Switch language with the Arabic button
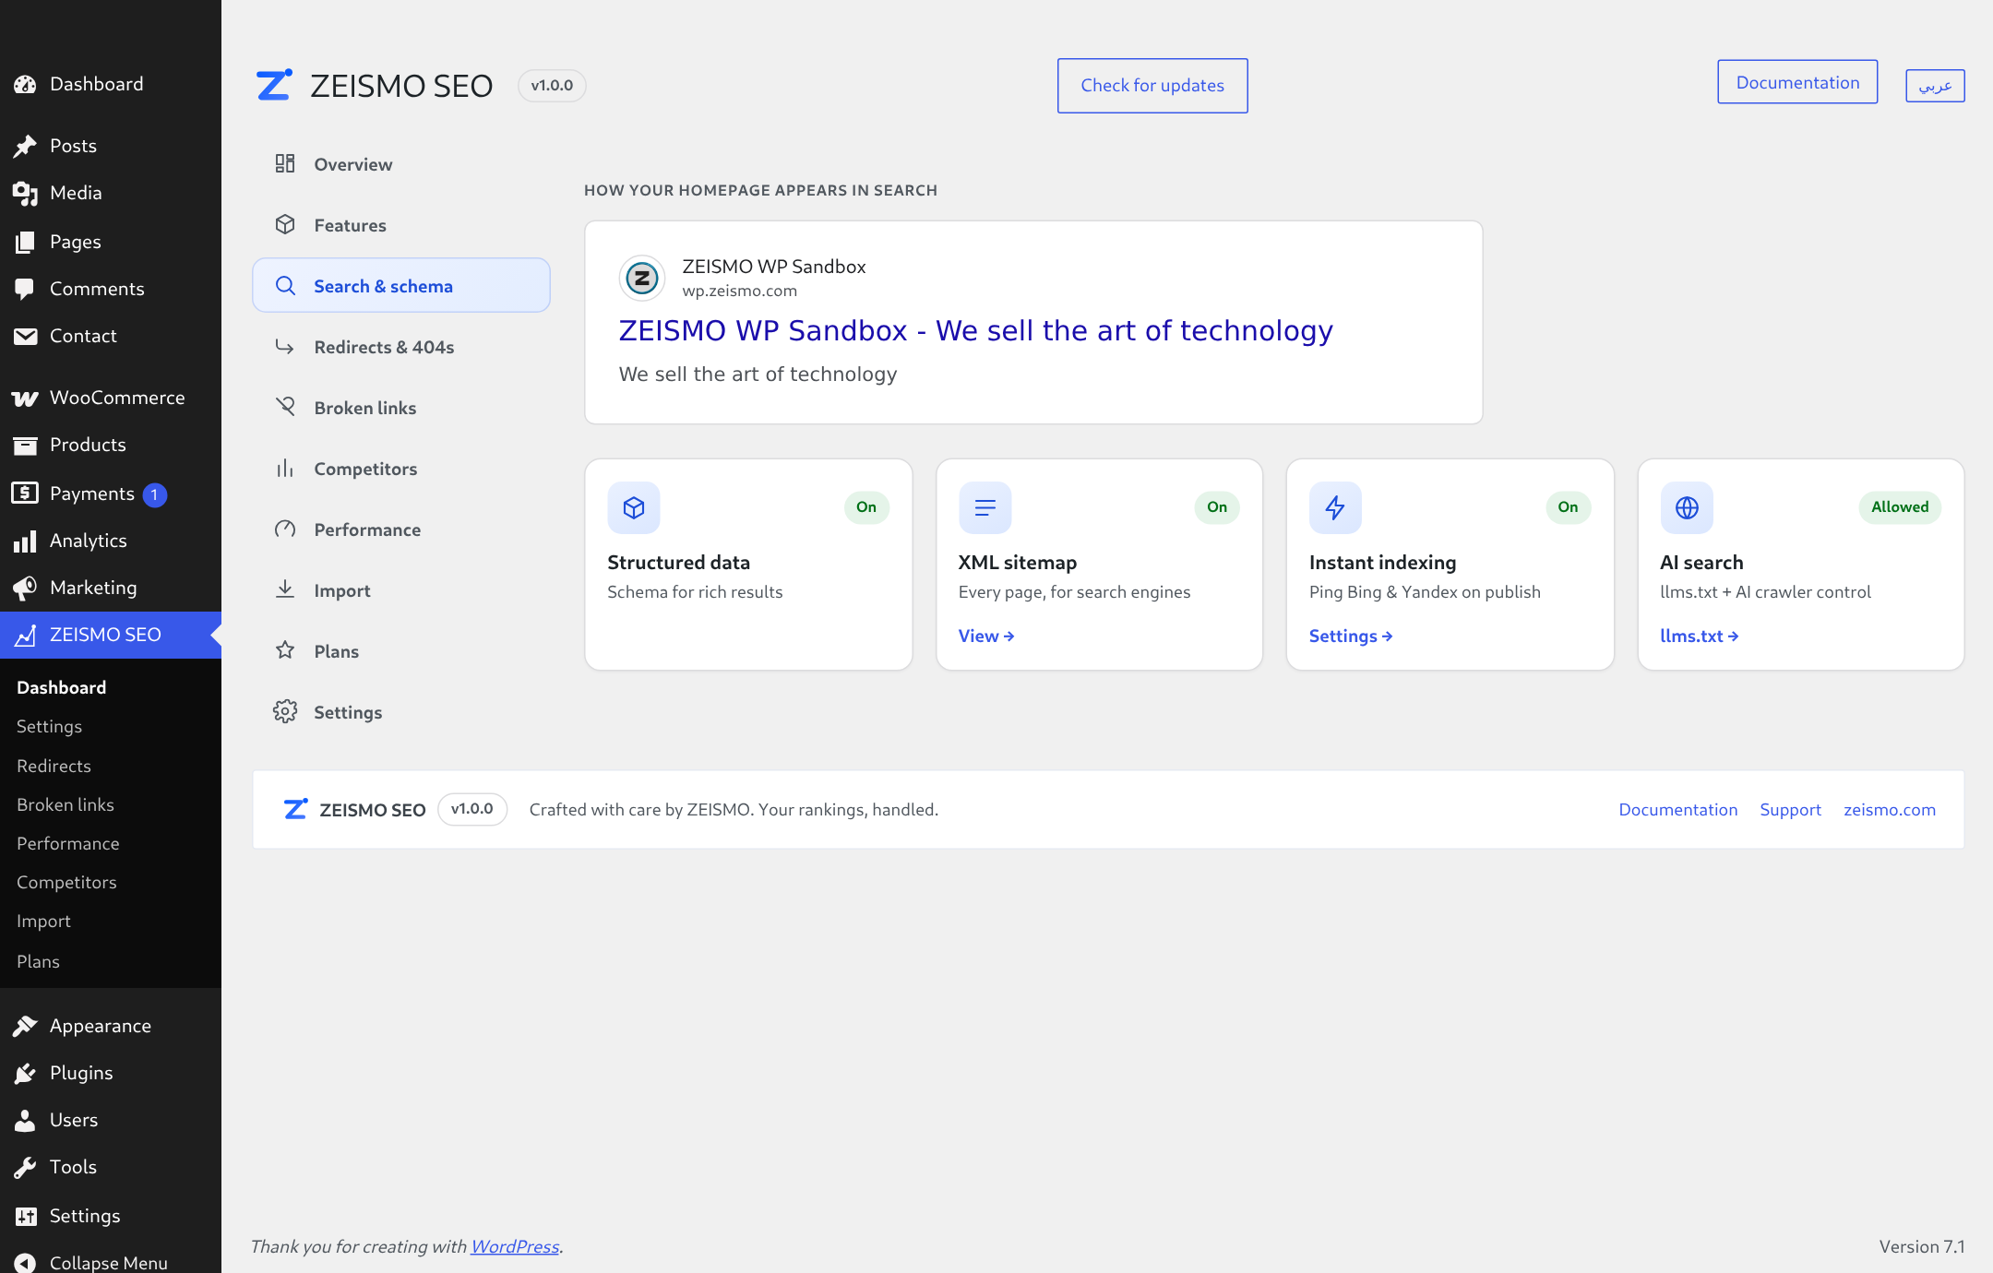This screenshot has width=1993, height=1273. 1935,86
